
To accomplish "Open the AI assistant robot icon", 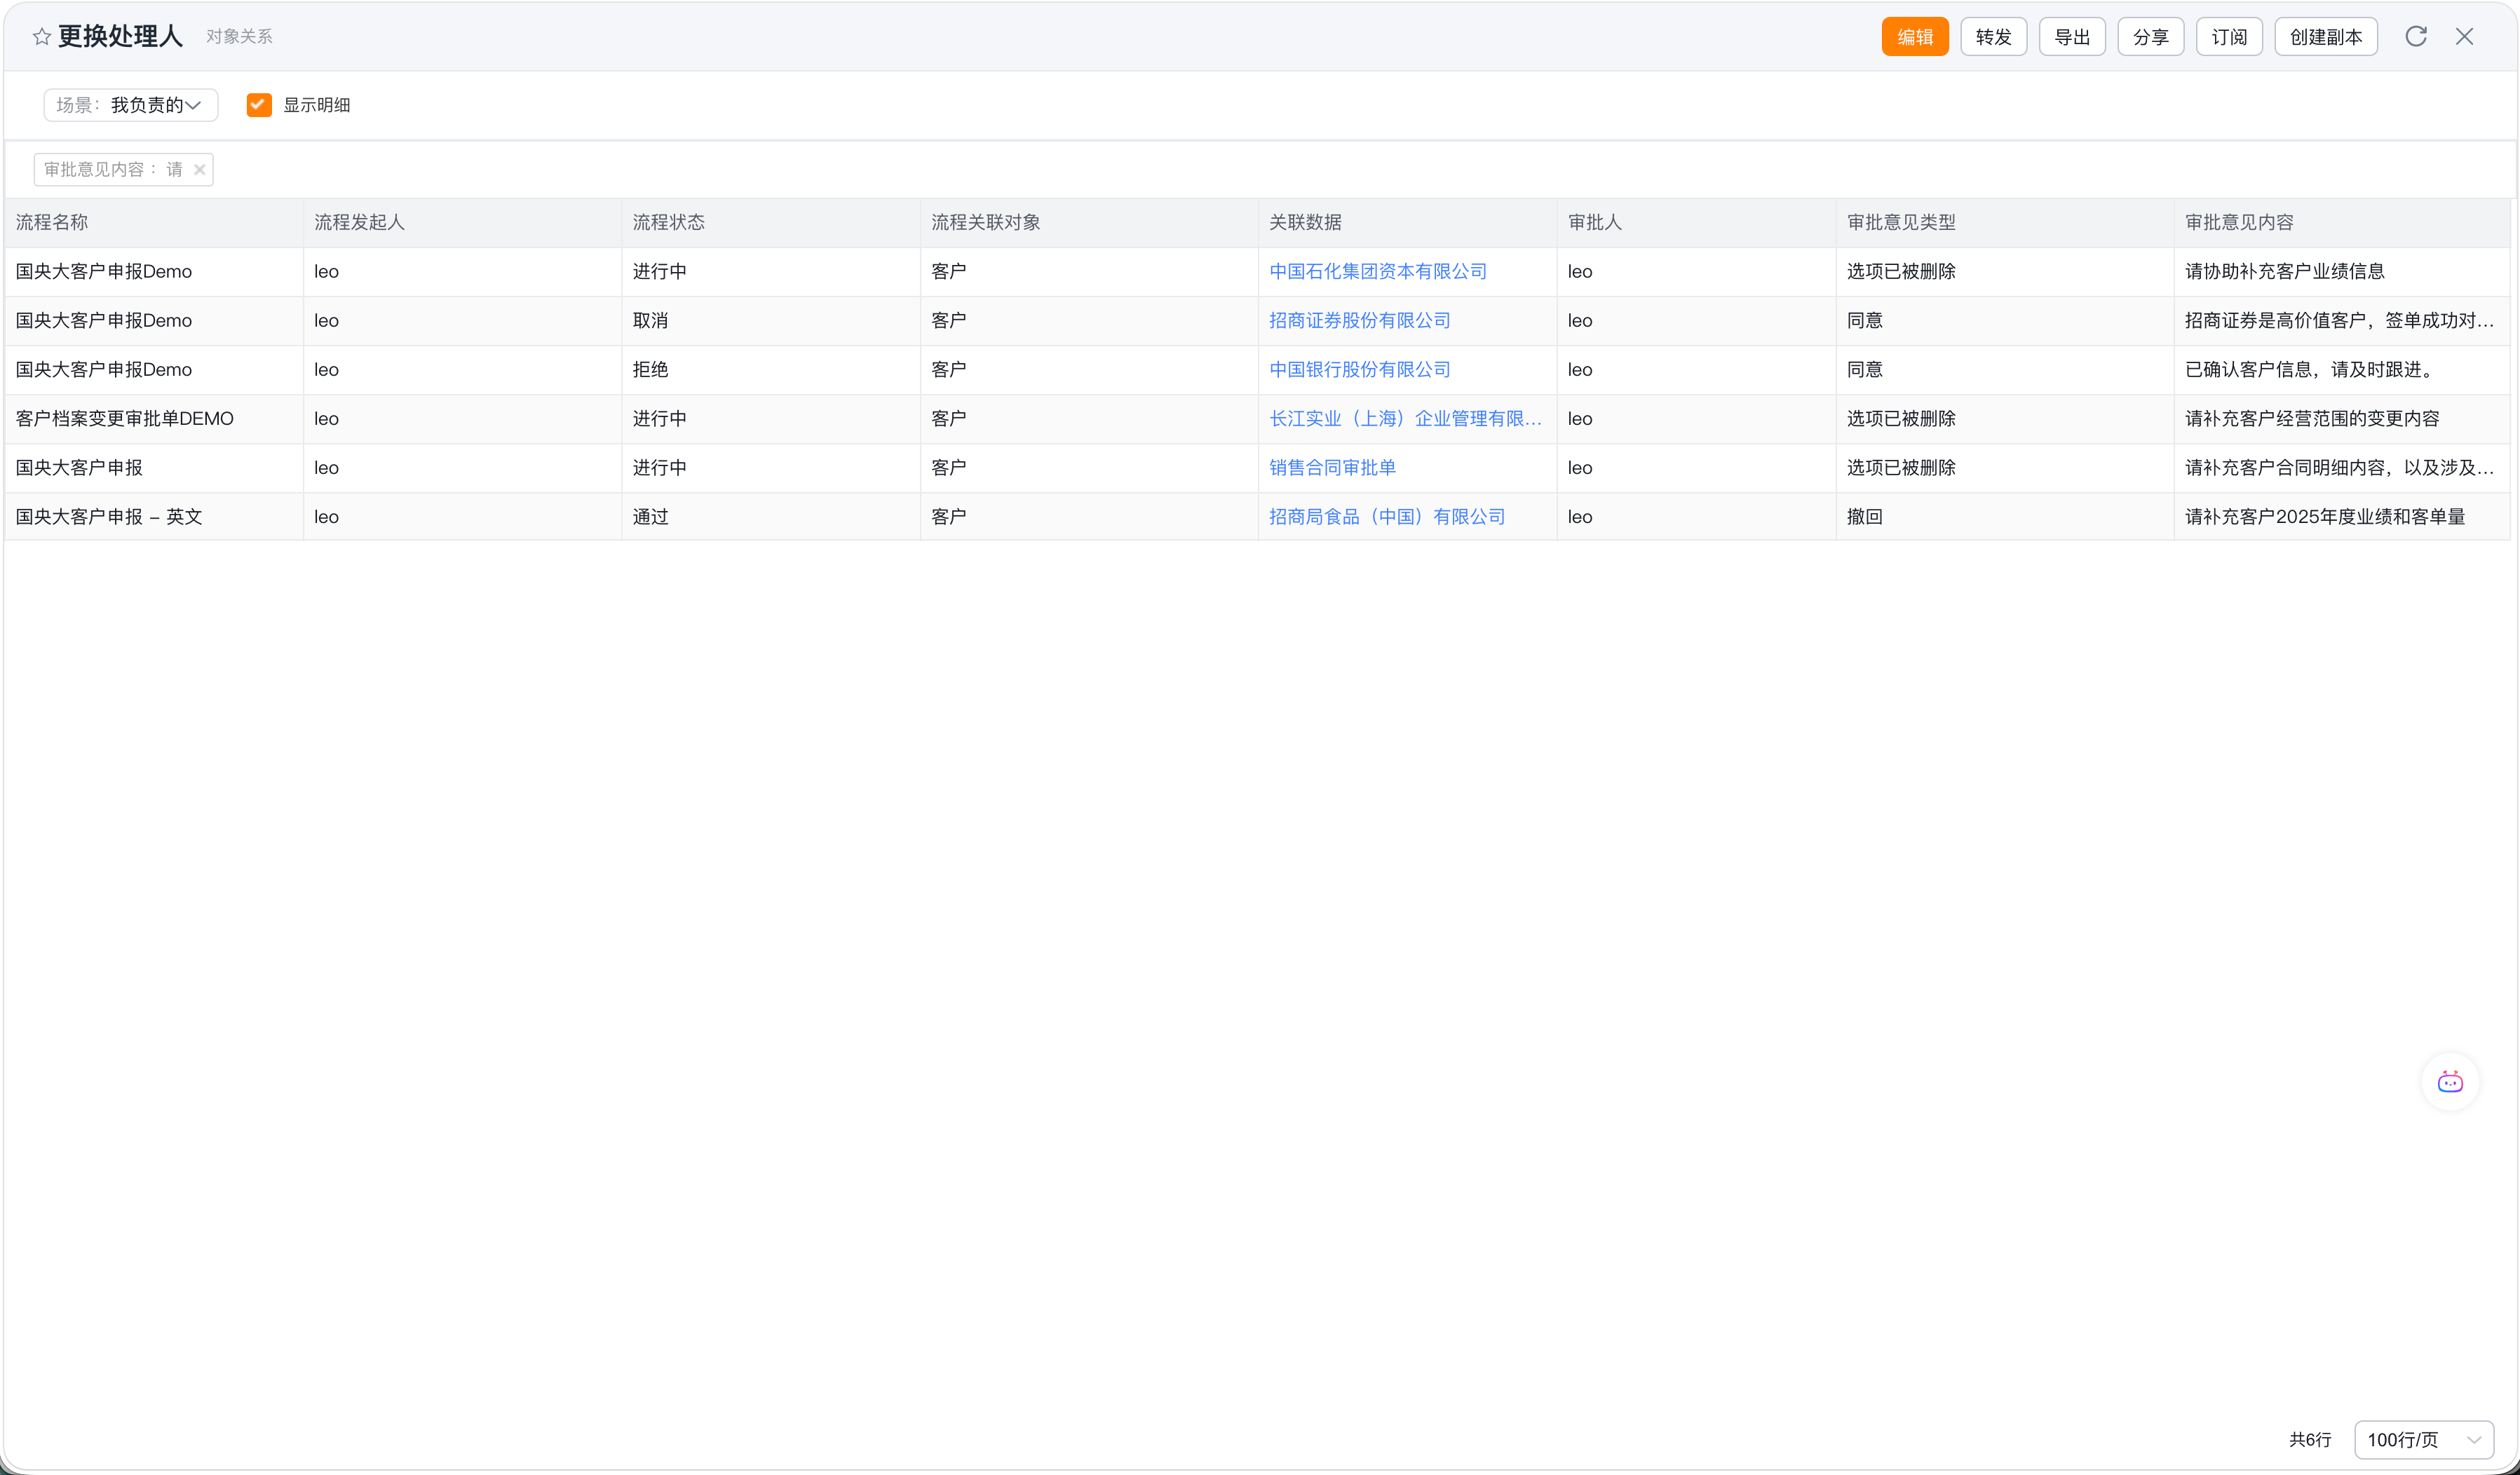I will coord(2450,1082).
